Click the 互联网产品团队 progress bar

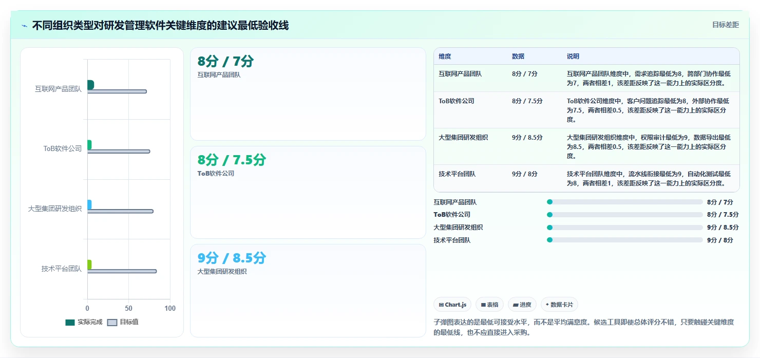625,202
